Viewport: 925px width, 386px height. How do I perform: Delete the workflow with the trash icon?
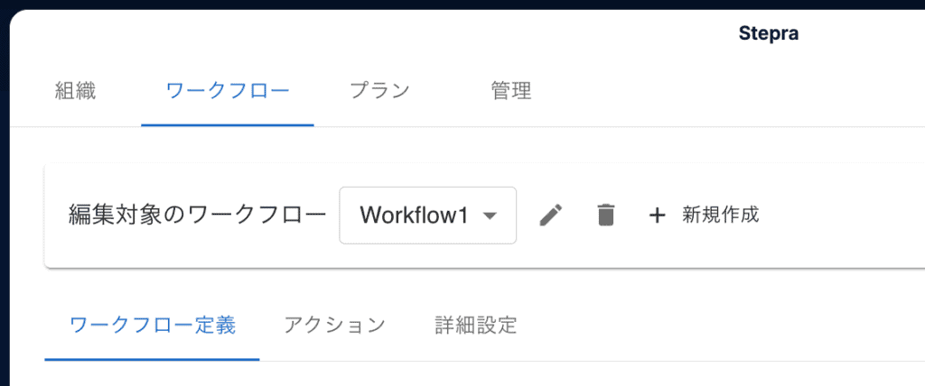606,216
